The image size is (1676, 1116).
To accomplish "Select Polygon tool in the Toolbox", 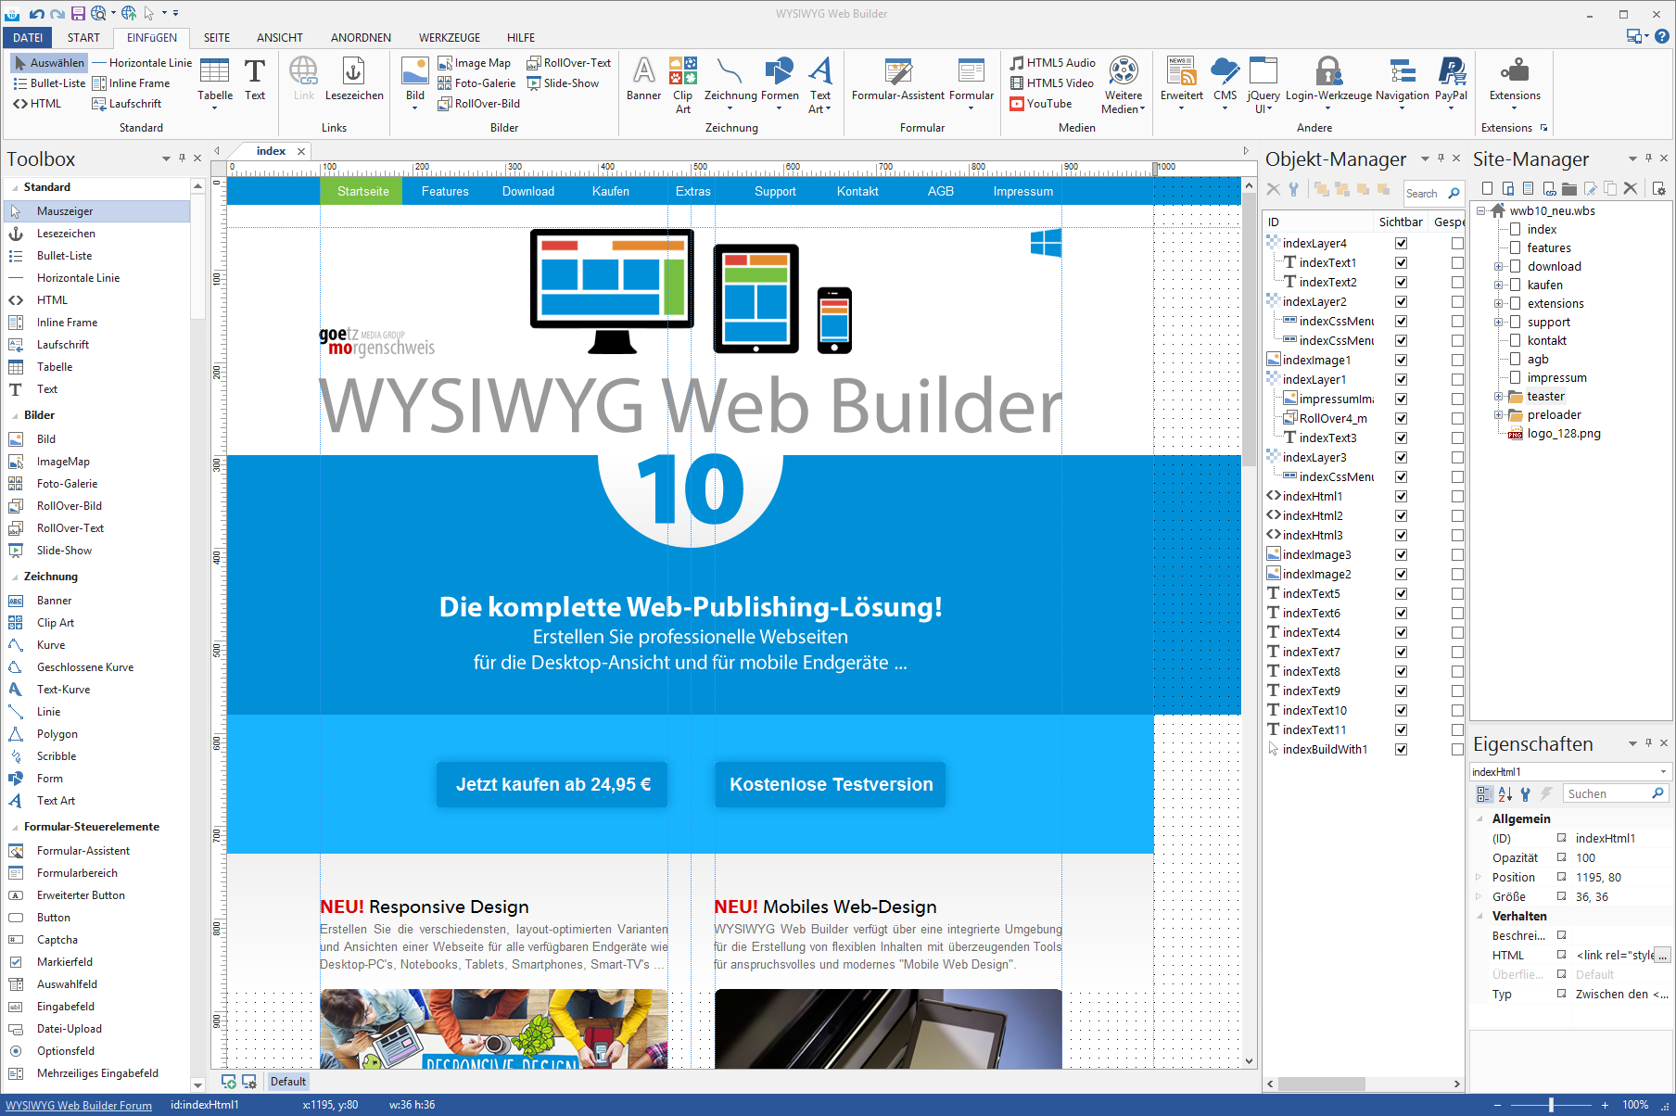I will point(57,734).
